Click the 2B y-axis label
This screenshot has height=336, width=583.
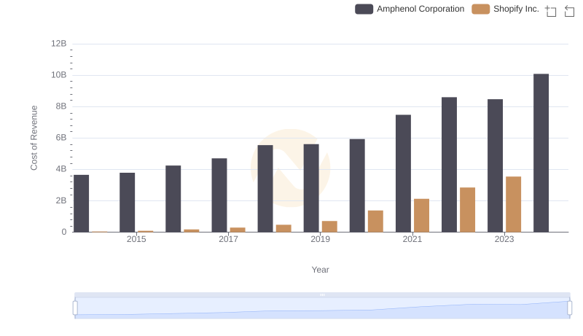tap(61, 200)
